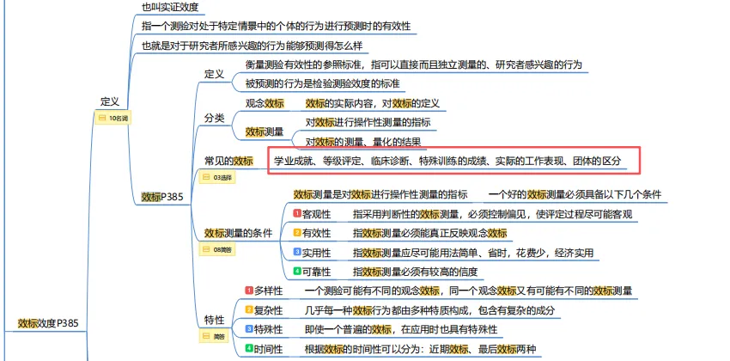Select the 效标P385 branch node
This screenshot has height=361, width=730.
coord(162,197)
